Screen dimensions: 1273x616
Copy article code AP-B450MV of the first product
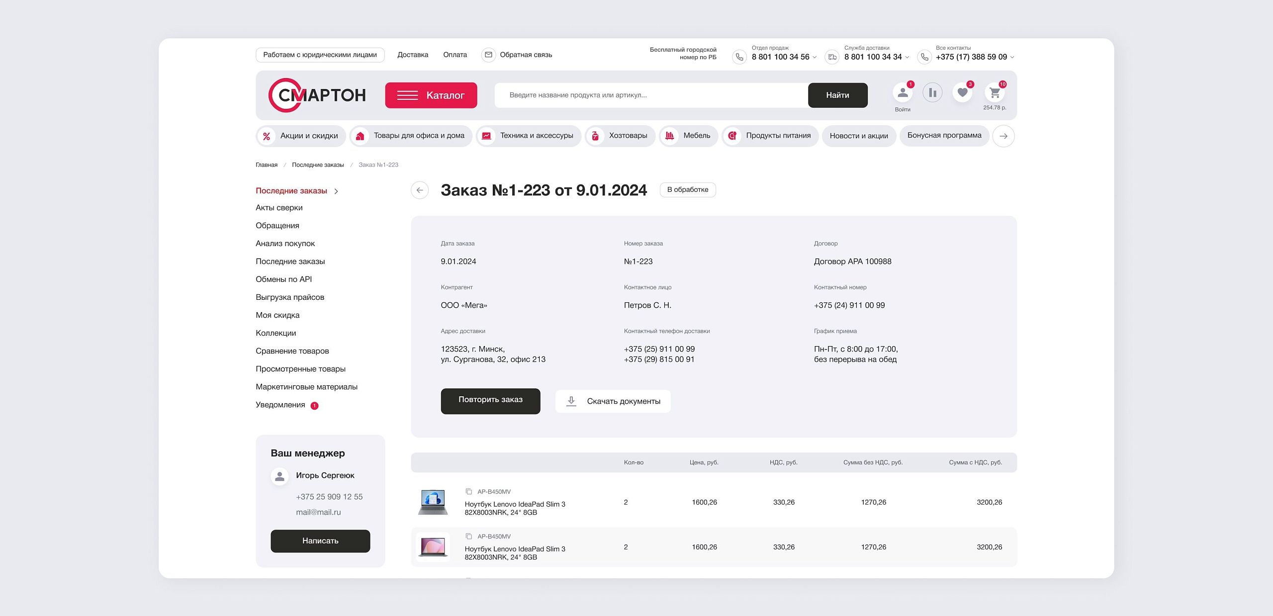pyautogui.click(x=468, y=492)
